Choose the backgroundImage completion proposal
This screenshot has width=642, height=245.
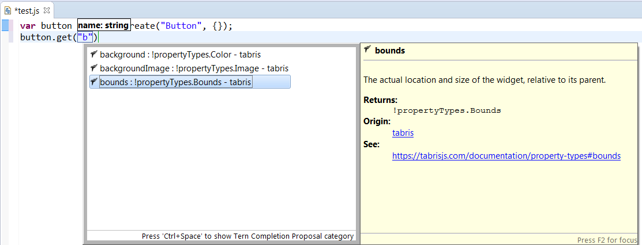pos(189,68)
